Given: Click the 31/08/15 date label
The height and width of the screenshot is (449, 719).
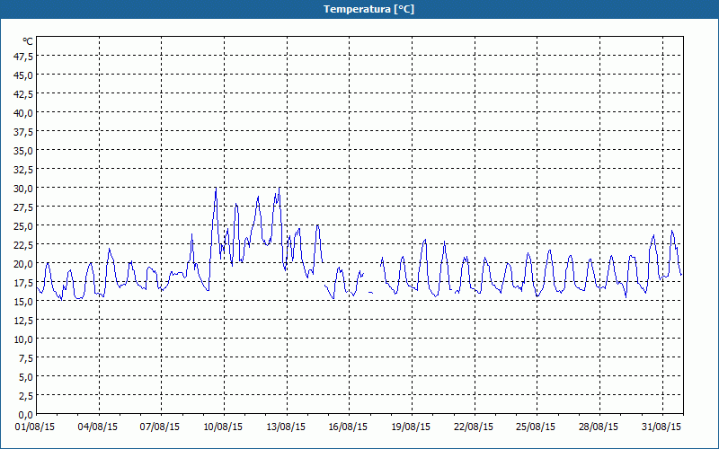Looking at the screenshot, I should pos(661,427).
